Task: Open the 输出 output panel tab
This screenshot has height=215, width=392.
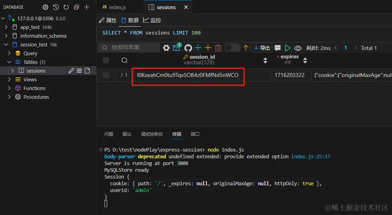Action: [127, 134]
